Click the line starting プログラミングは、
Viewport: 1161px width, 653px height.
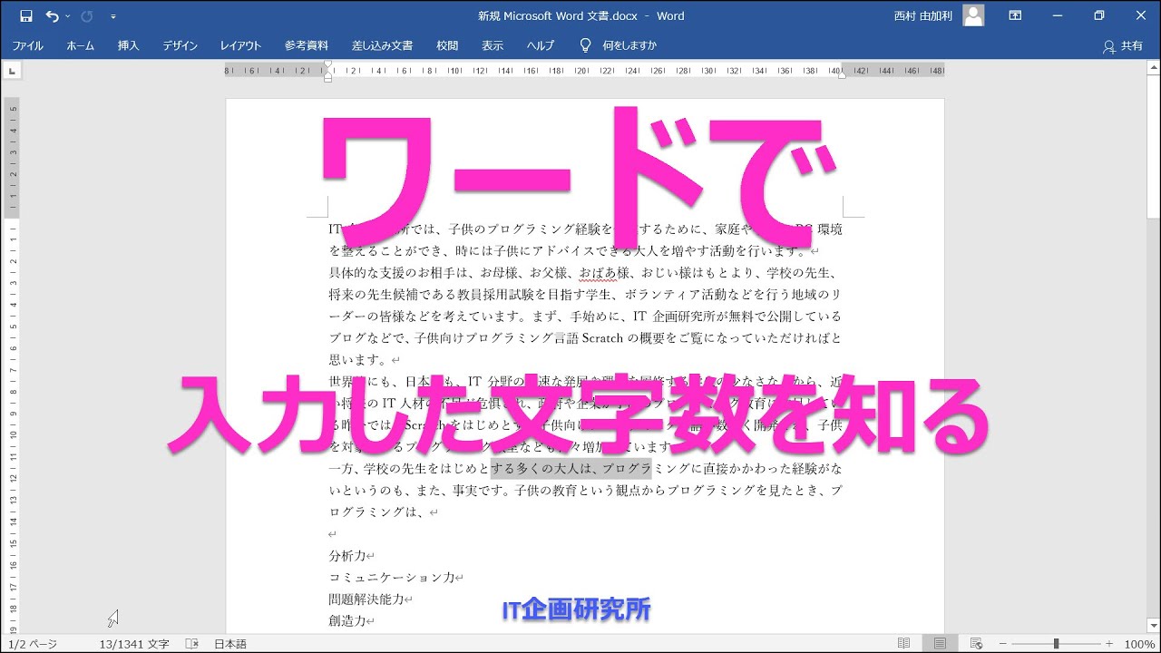click(x=377, y=512)
